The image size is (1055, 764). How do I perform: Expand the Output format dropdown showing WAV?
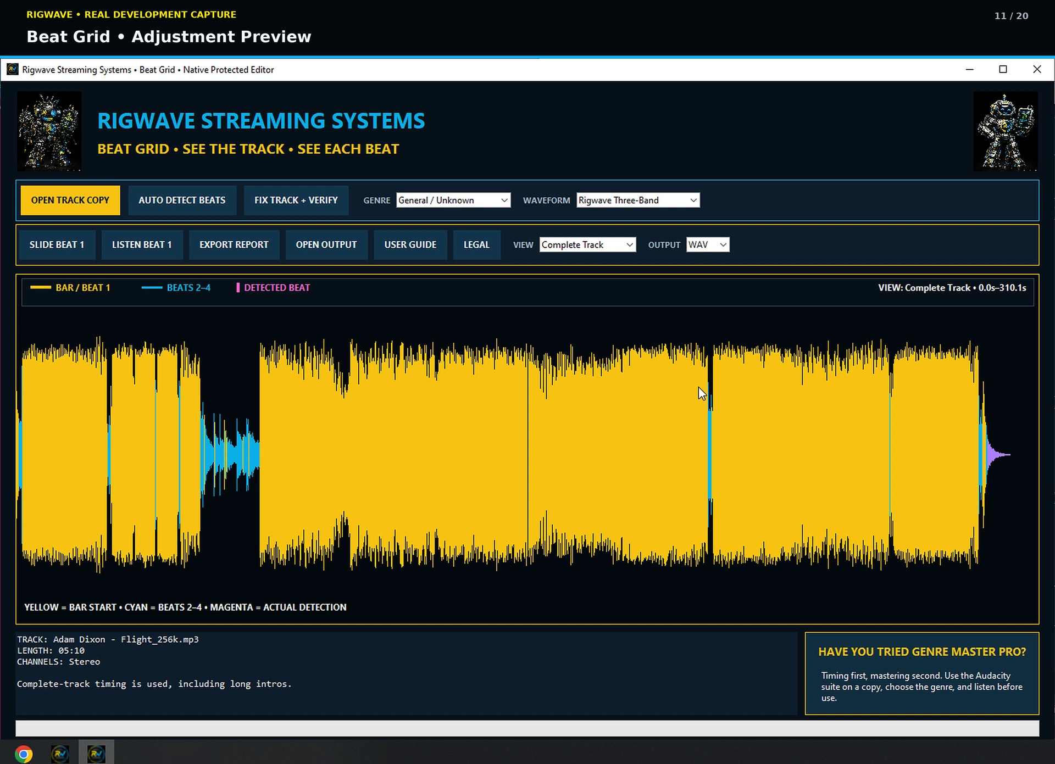[708, 245]
